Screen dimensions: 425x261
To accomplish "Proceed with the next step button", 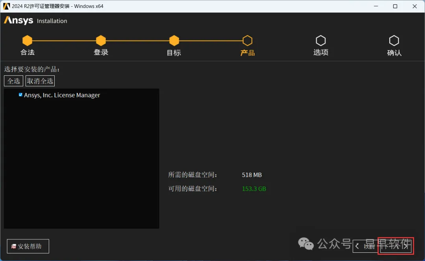I will pos(396,246).
